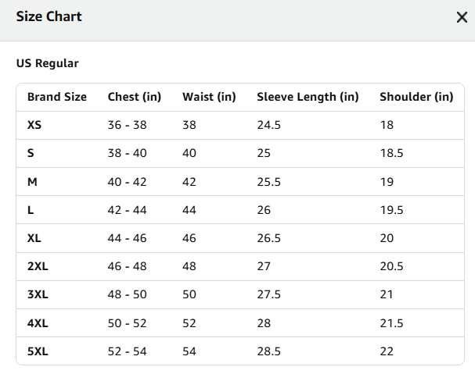Click the Brand Size column header
Viewport: 475px width, 374px height.
click(57, 97)
